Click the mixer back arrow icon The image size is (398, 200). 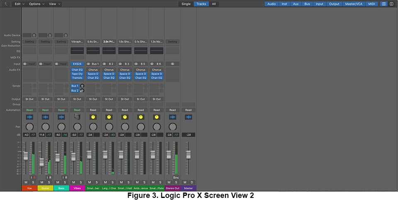(6, 4)
